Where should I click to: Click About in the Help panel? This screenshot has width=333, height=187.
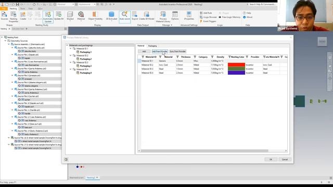click(248, 17)
